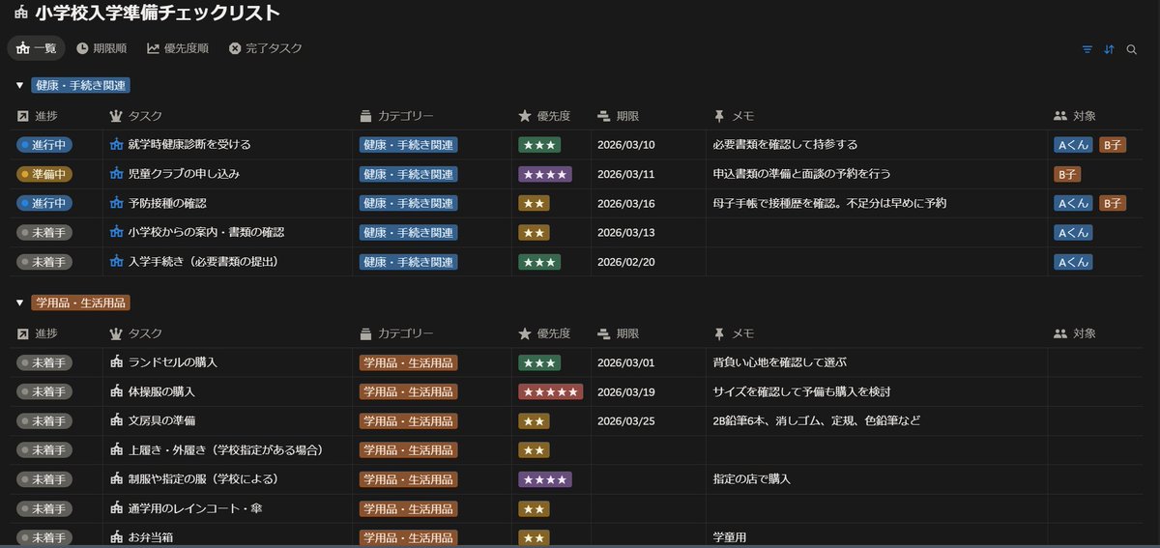Open 準備中 status of 児童クラブ row
This screenshot has height=548, width=1160.
point(45,174)
